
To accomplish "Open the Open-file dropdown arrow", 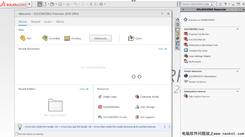I will click(x=56, y=4).
